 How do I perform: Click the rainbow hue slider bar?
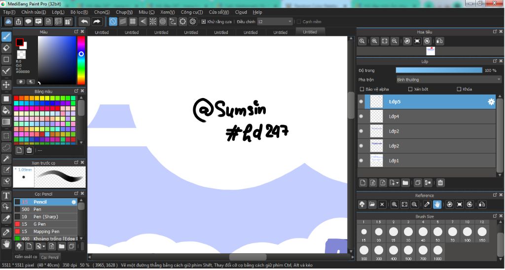coord(81,60)
